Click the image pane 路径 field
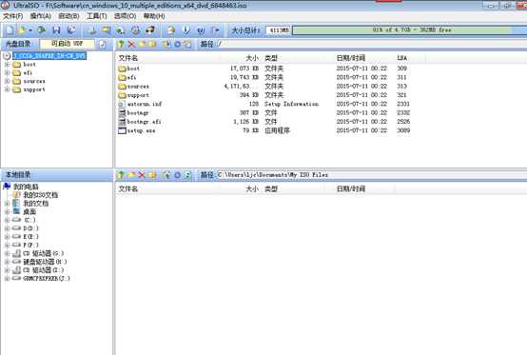Image resolution: width=527 pixels, height=355 pixels. 372,44
